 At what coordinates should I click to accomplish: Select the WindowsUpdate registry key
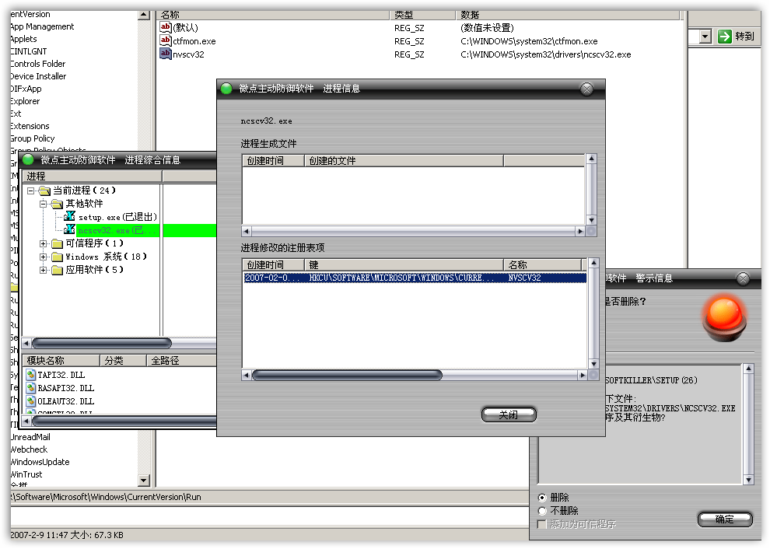click(40, 462)
